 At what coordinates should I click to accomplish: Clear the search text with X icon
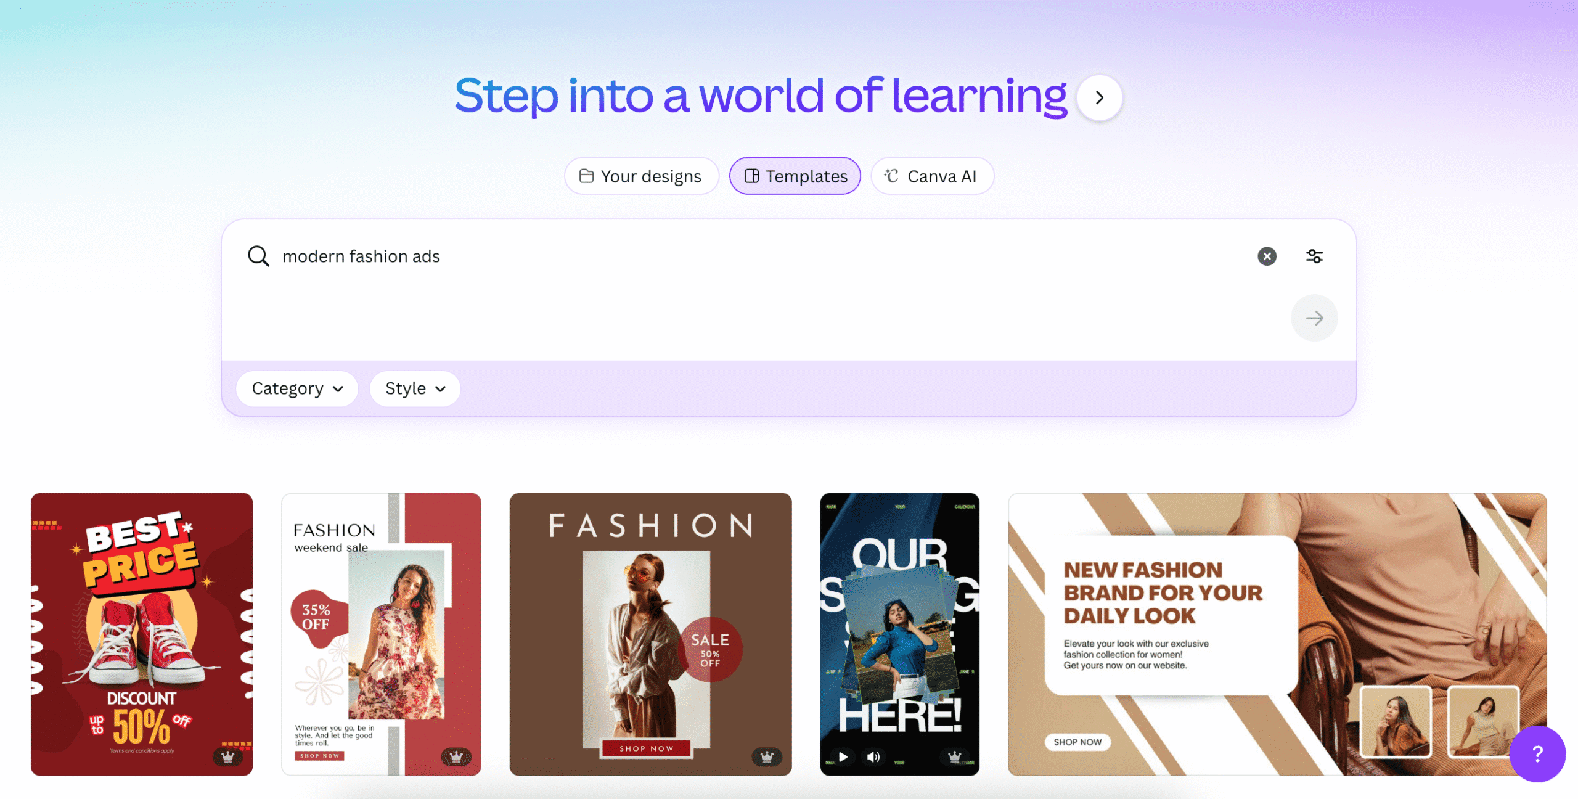pyautogui.click(x=1267, y=256)
